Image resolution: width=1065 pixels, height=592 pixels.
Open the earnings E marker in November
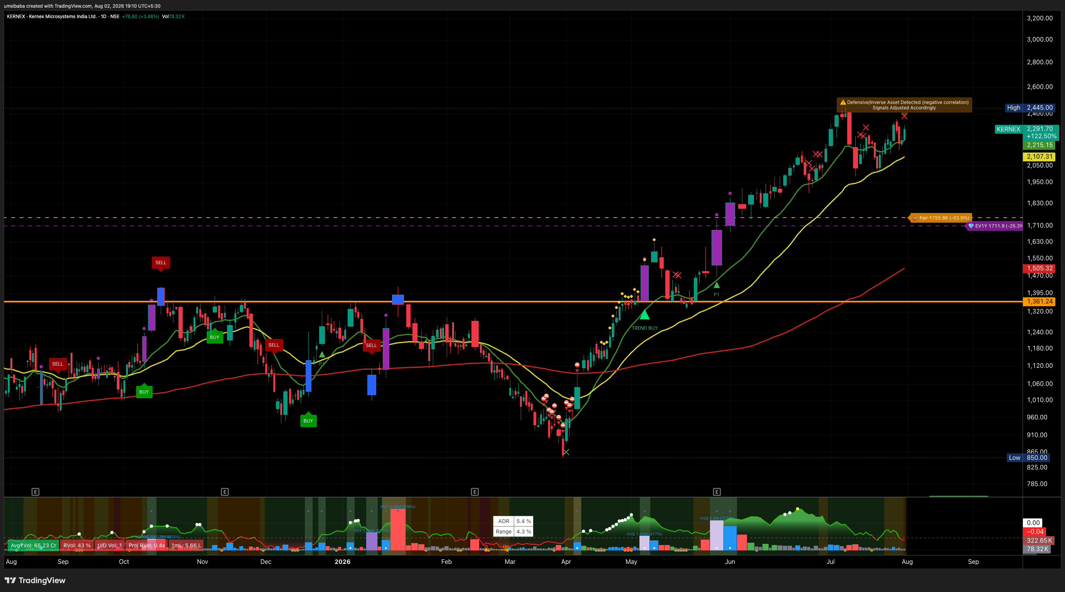tap(225, 491)
